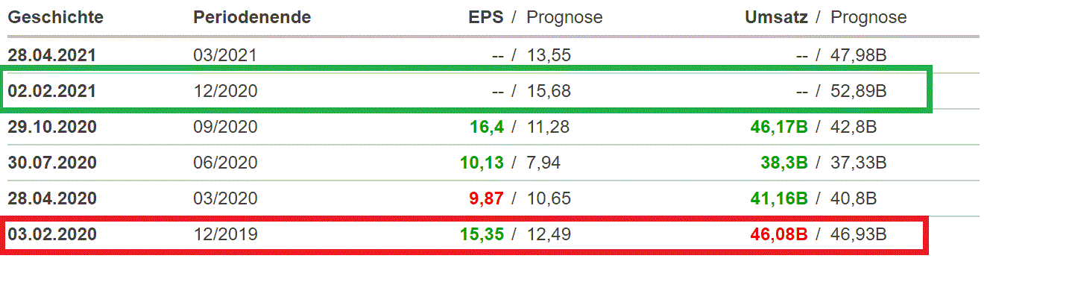The height and width of the screenshot is (282, 1072).
Task: Click the red EPS value 9,87
Action: click(x=487, y=198)
